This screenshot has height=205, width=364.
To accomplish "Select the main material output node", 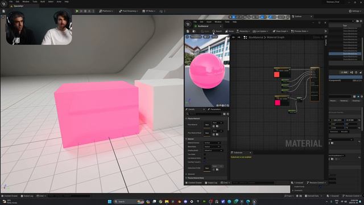I will tap(315, 84).
